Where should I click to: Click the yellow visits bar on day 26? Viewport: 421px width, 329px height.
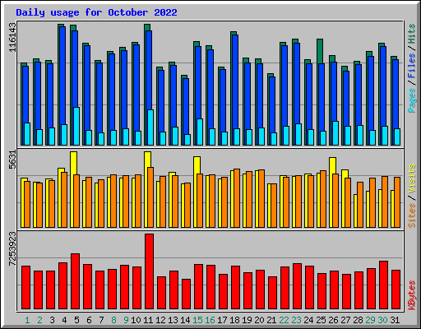pyautogui.click(x=332, y=165)
